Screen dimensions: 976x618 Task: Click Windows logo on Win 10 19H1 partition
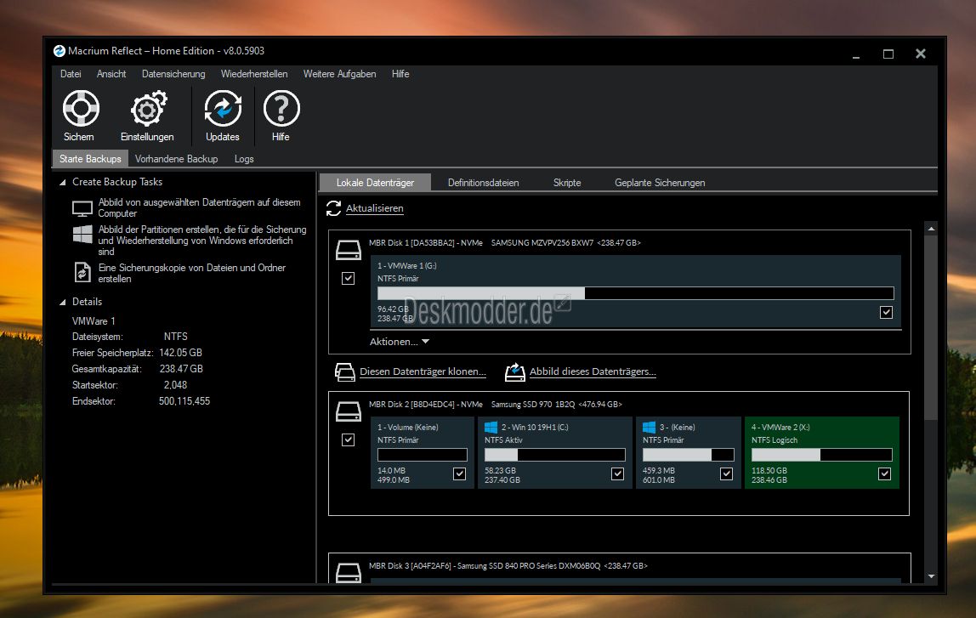tap(491, 427)
